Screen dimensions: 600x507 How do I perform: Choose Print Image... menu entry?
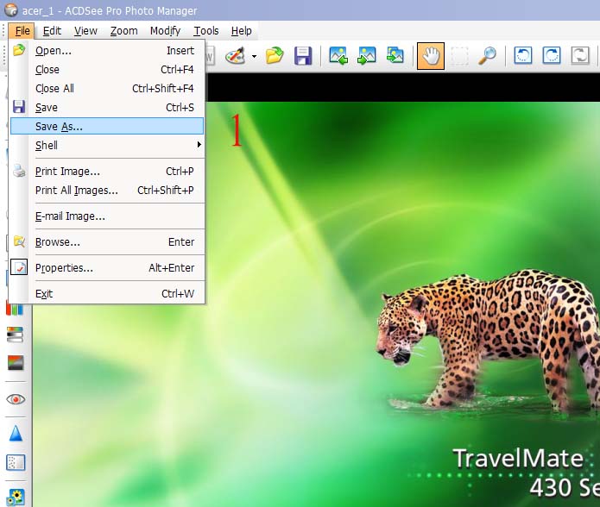point(107,172)
